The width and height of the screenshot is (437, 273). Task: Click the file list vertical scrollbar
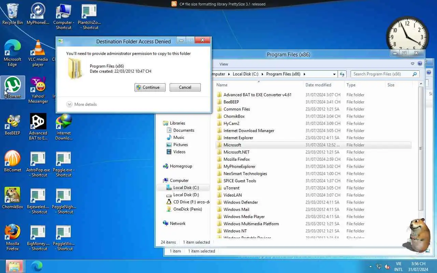coord(421,149)
